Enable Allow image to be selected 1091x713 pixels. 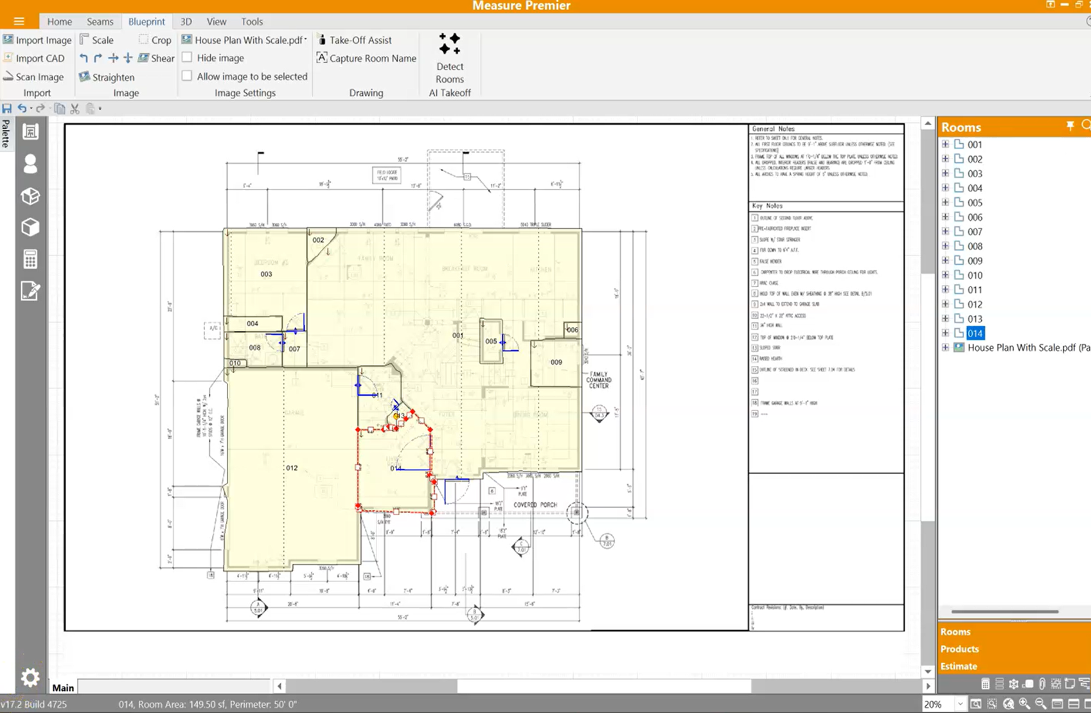click(187, 76)
